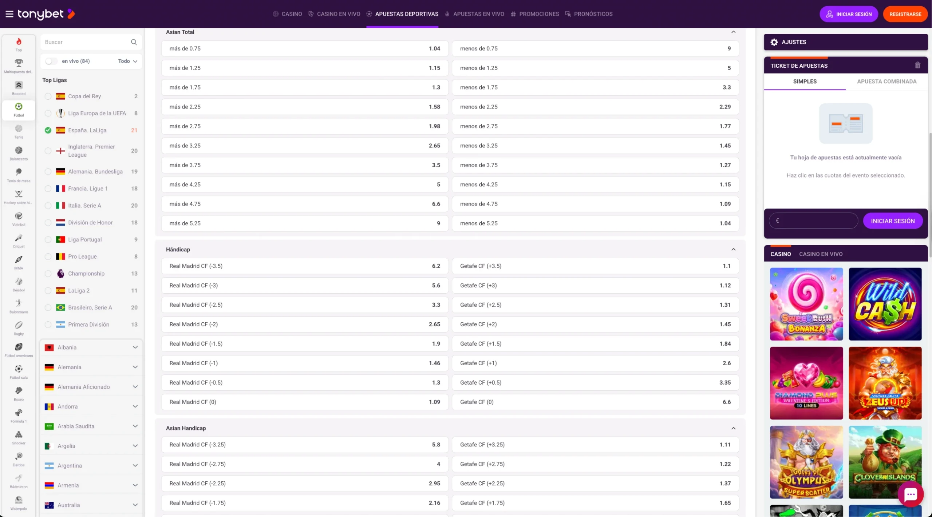Image resolution: width=932 pixels, height=517 pixels.
Task: Switch to Apuesta Combinada tab
Action: [886, 81]
